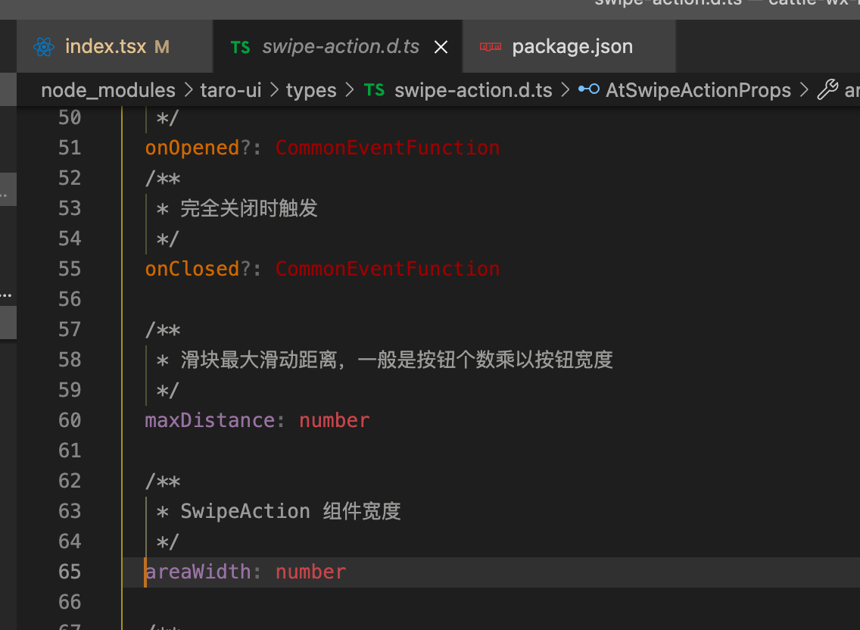Expand chevron after node_modules breadcrumb

click(188, 90)
